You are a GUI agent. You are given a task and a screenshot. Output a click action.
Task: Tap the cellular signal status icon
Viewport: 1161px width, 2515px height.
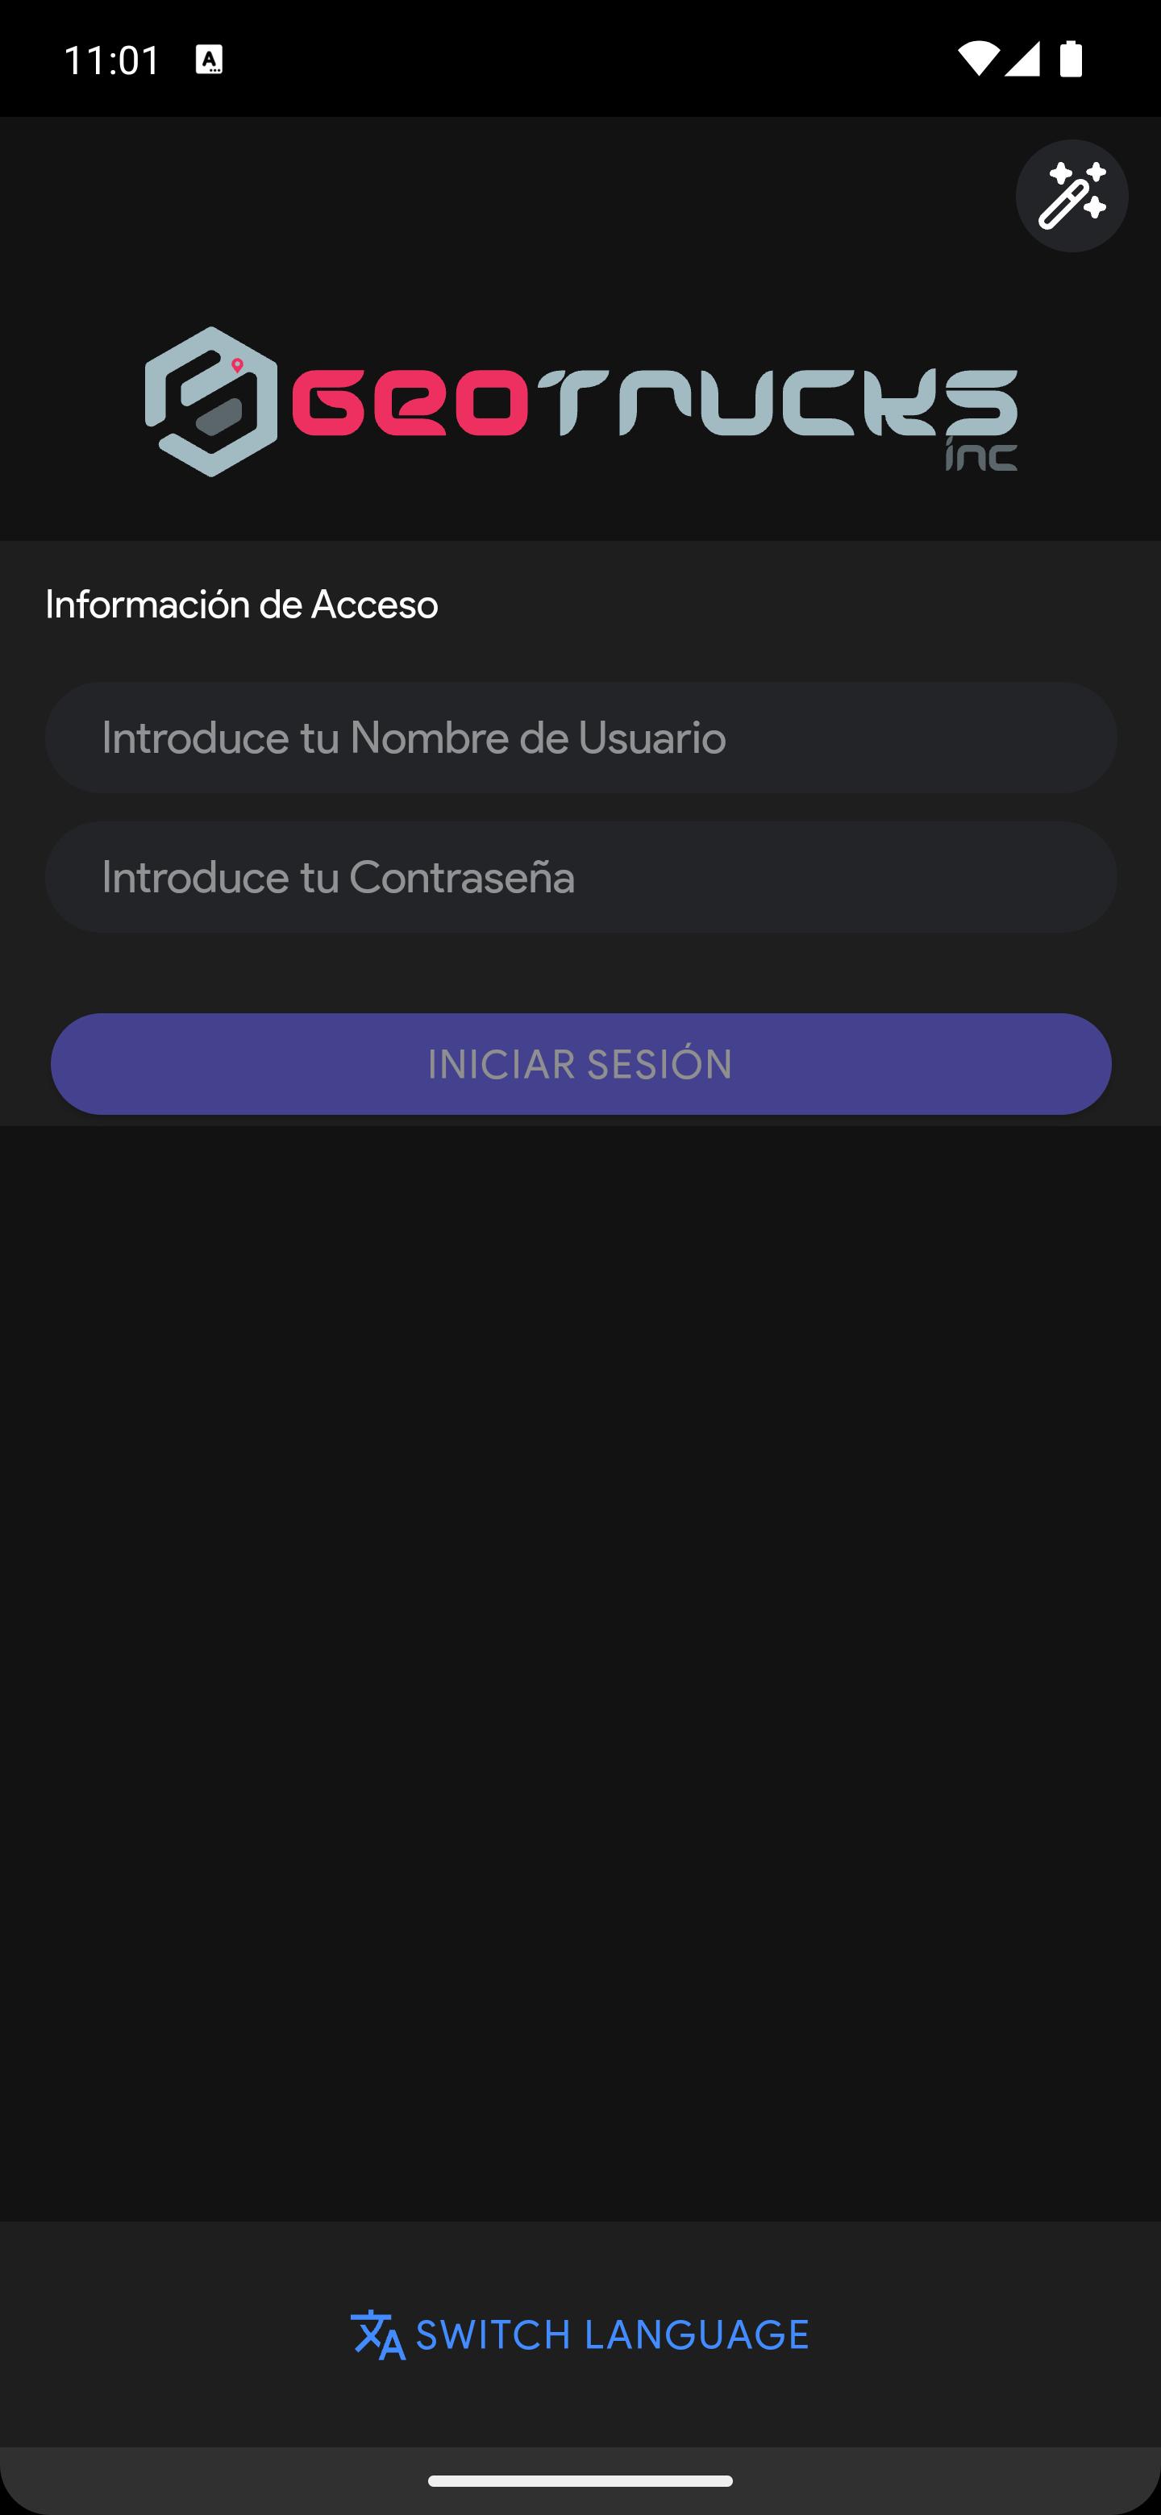[1022, 59]
